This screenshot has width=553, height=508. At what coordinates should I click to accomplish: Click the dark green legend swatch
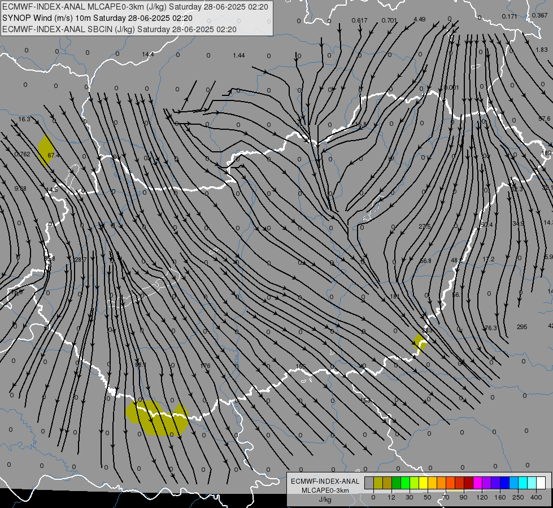(x=396, y=483)
